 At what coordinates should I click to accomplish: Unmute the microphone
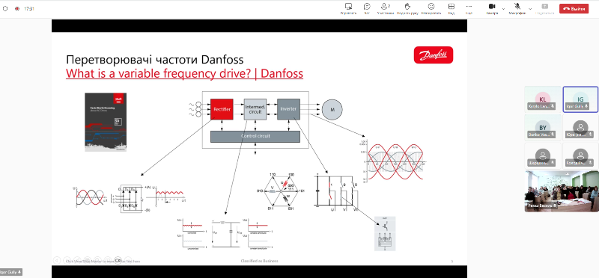tap(517, 8)
